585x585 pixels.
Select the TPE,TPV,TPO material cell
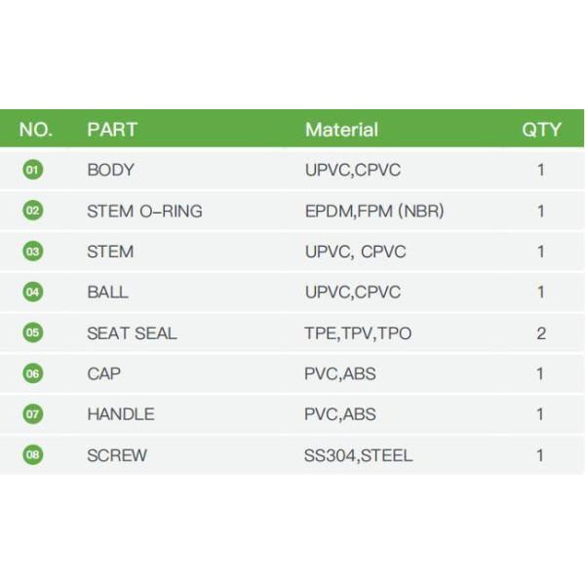(358, 333)
